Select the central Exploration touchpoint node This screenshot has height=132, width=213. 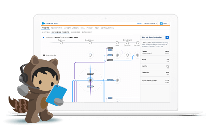pos(90,80)
